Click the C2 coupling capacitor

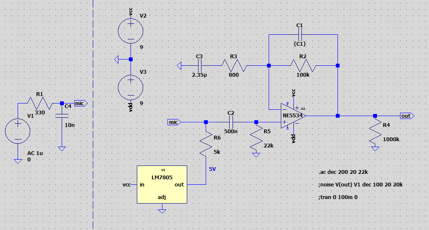click(230, 122)
